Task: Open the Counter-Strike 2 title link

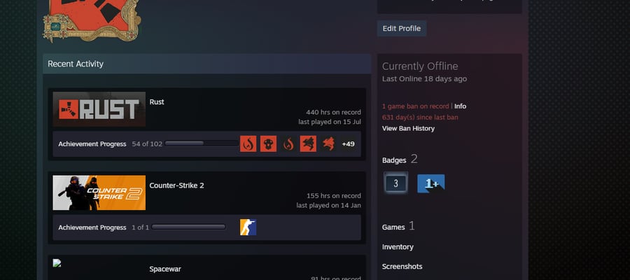Action: 177,185
